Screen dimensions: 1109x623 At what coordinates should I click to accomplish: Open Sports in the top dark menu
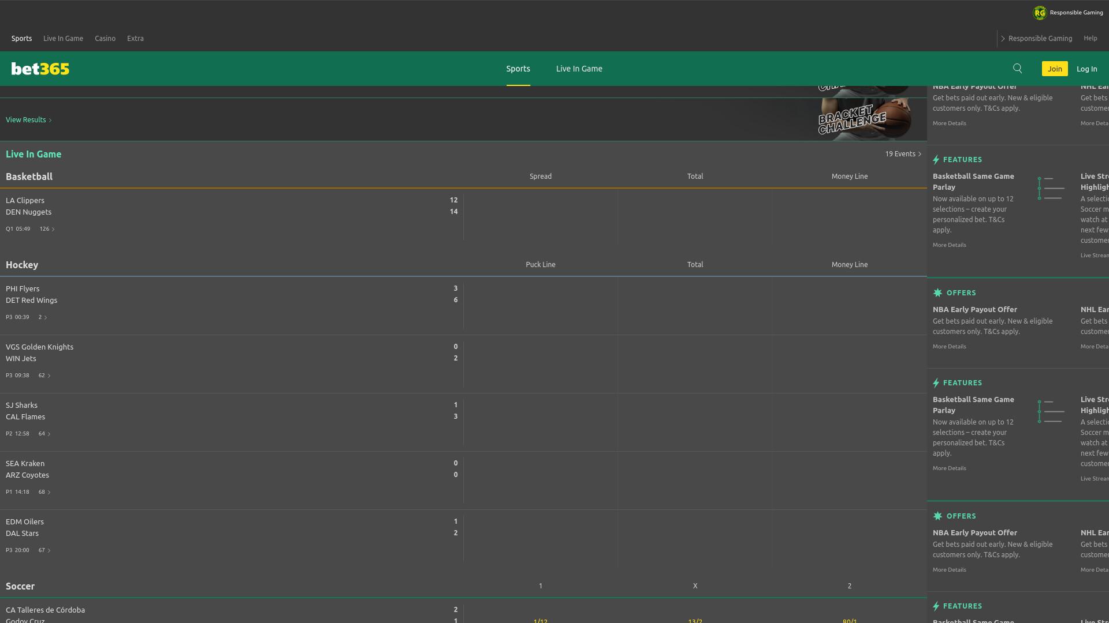click(21, 38)
